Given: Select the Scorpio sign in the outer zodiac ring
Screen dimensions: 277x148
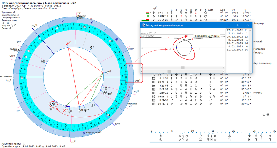Looking at the screenshot, I should pos(19,58).
